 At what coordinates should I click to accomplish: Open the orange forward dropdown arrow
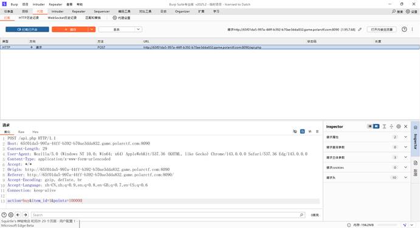click(x=92, y=29)
